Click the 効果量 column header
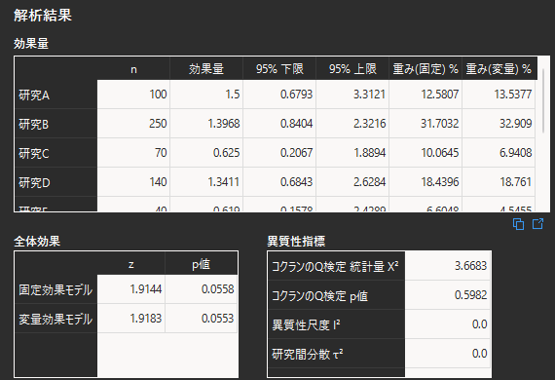 206,68
